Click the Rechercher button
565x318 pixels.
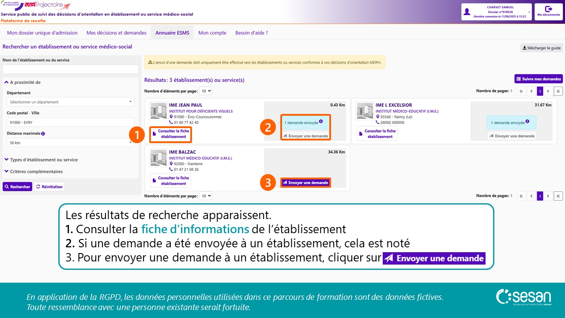[17, 187]
